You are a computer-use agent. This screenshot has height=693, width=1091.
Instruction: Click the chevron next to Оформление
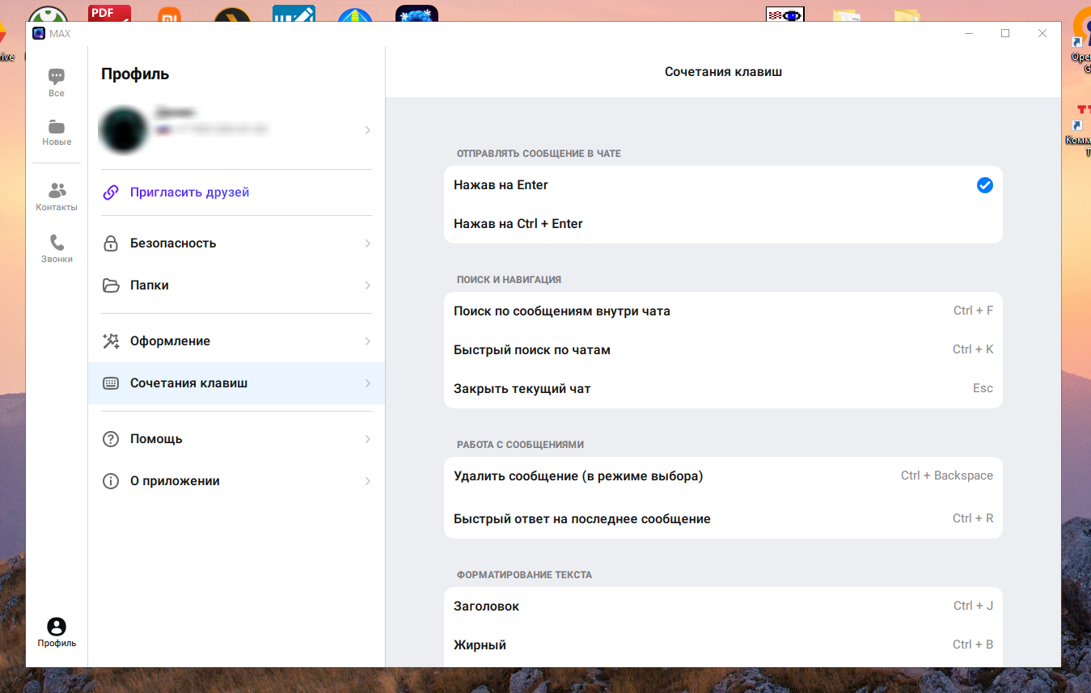point(367,341)
